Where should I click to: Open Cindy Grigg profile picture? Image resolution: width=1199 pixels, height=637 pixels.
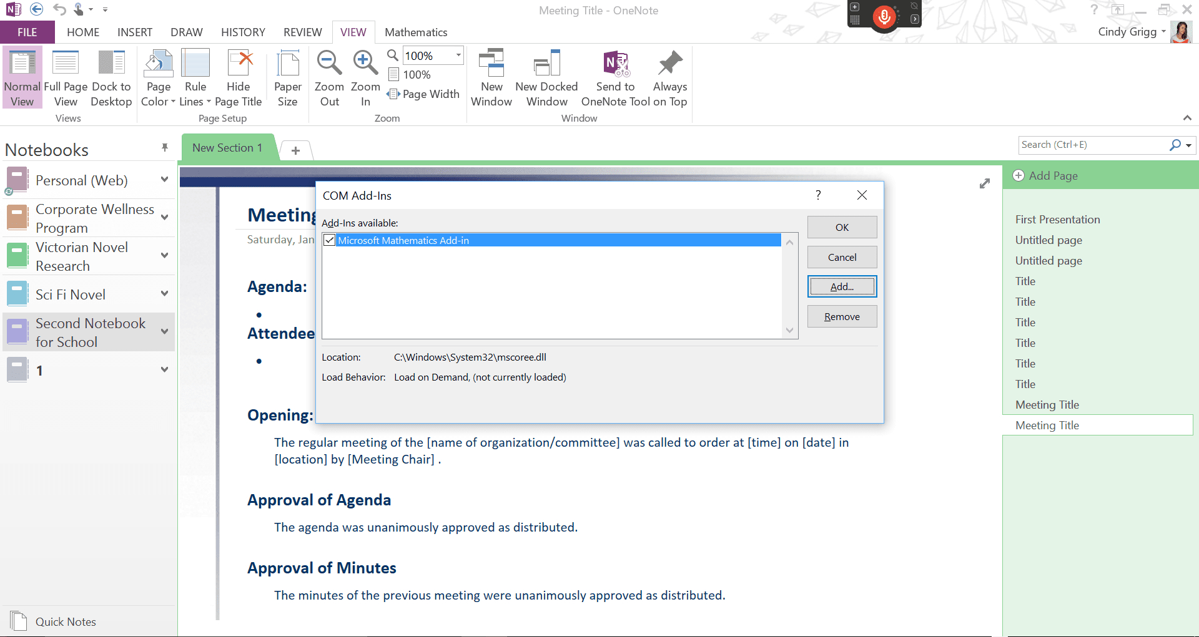click(1182, 32)
